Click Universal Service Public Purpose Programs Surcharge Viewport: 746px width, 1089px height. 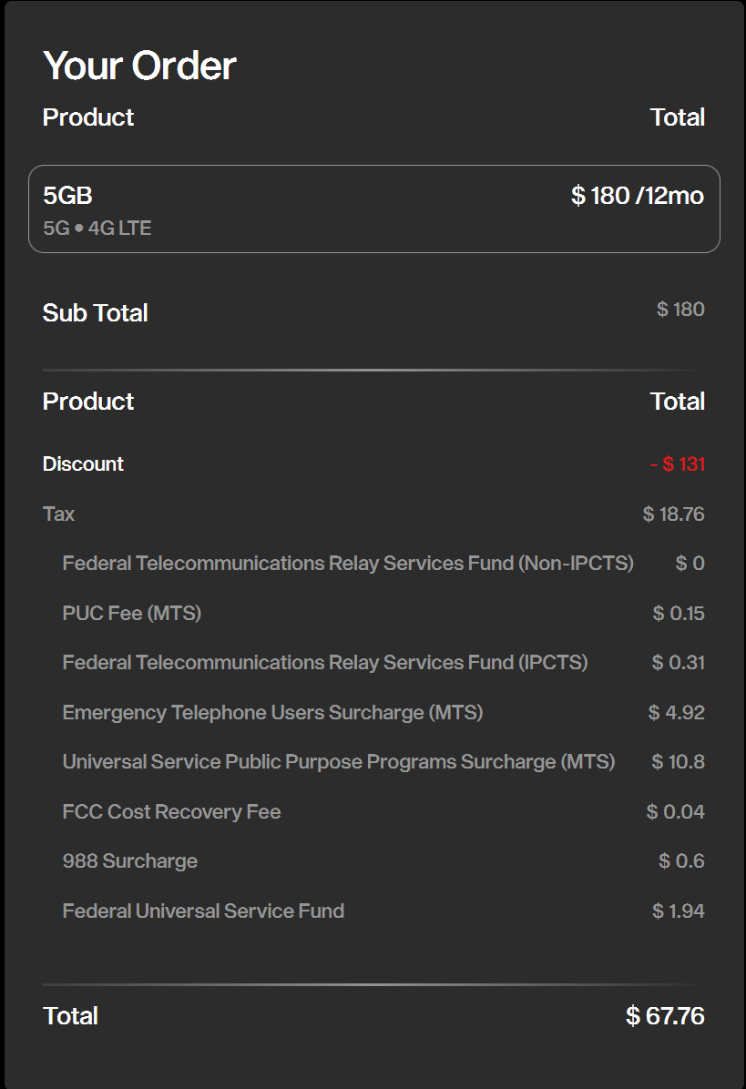pos(338,762)
